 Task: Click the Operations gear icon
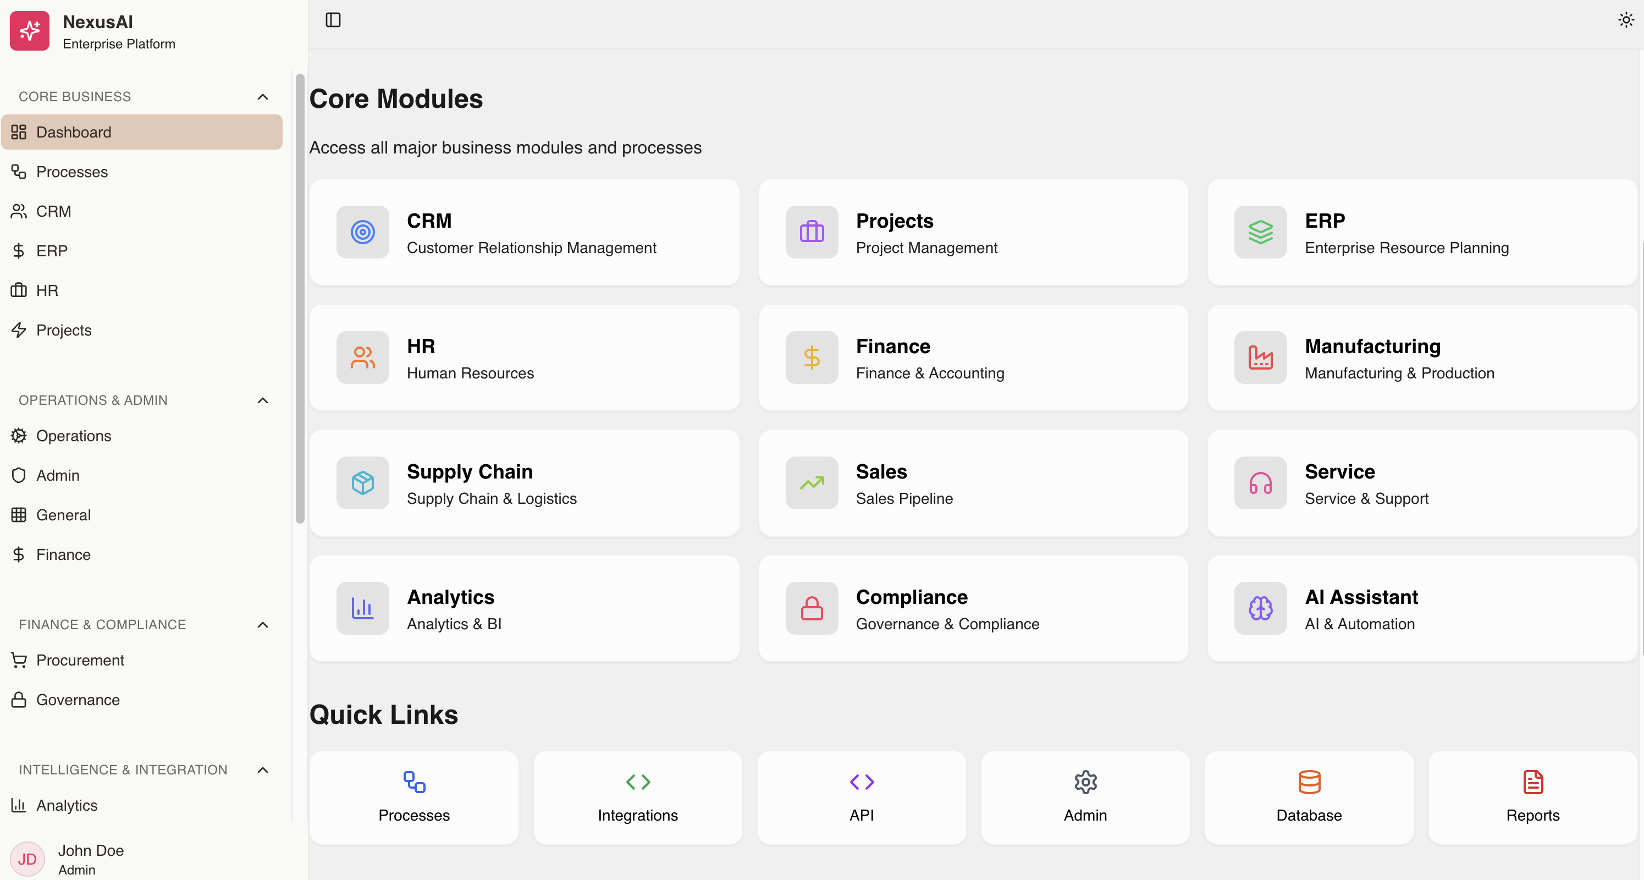click(x=18, y=436)
